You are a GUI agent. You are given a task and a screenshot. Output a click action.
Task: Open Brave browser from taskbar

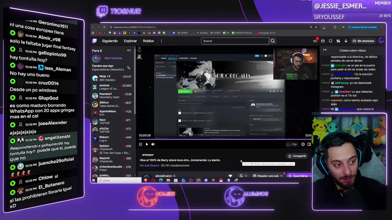click(x=145, y=180)
